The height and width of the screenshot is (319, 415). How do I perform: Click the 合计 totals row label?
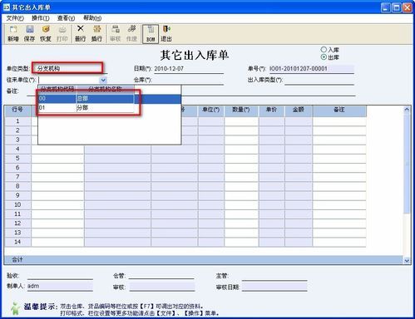click(x=17, y=260)
